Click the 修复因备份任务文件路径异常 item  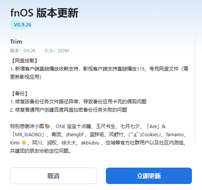pos(78,102)
